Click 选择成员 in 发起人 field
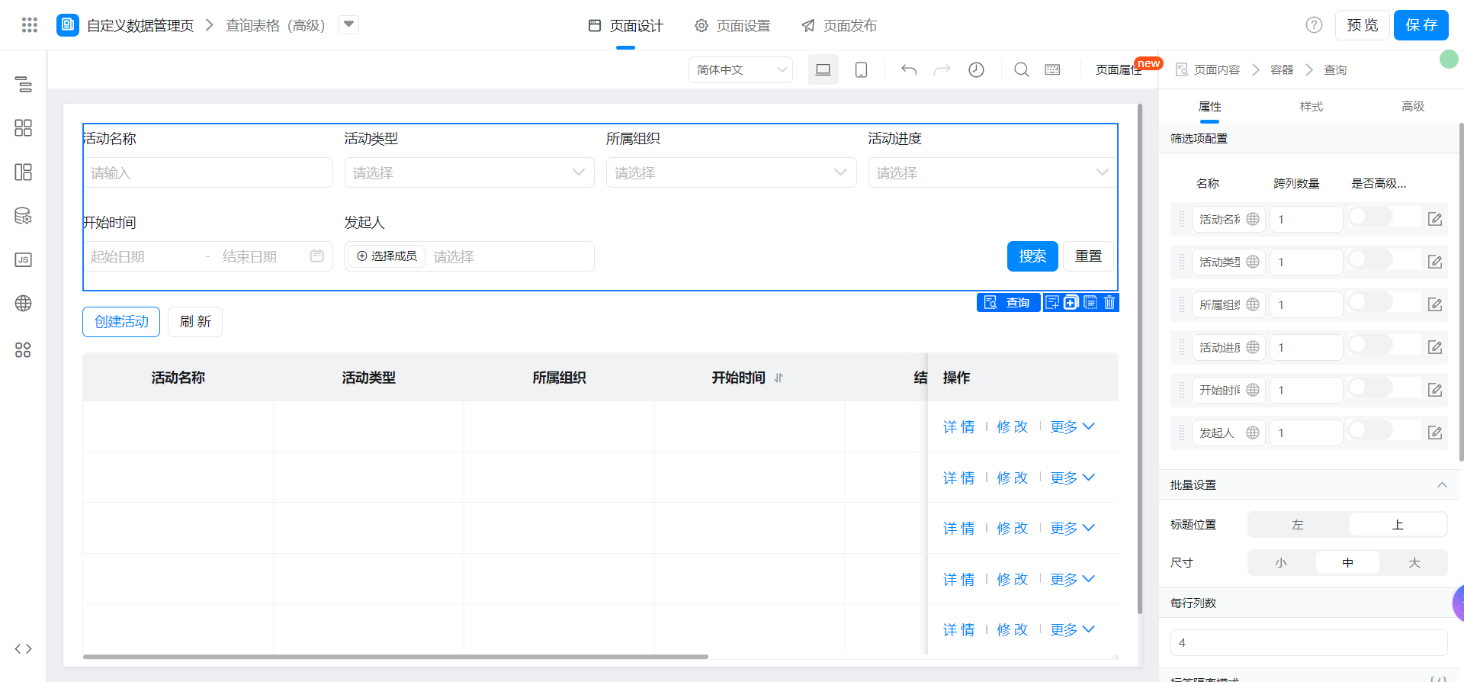1464x682 pixels. coord(387,256)
